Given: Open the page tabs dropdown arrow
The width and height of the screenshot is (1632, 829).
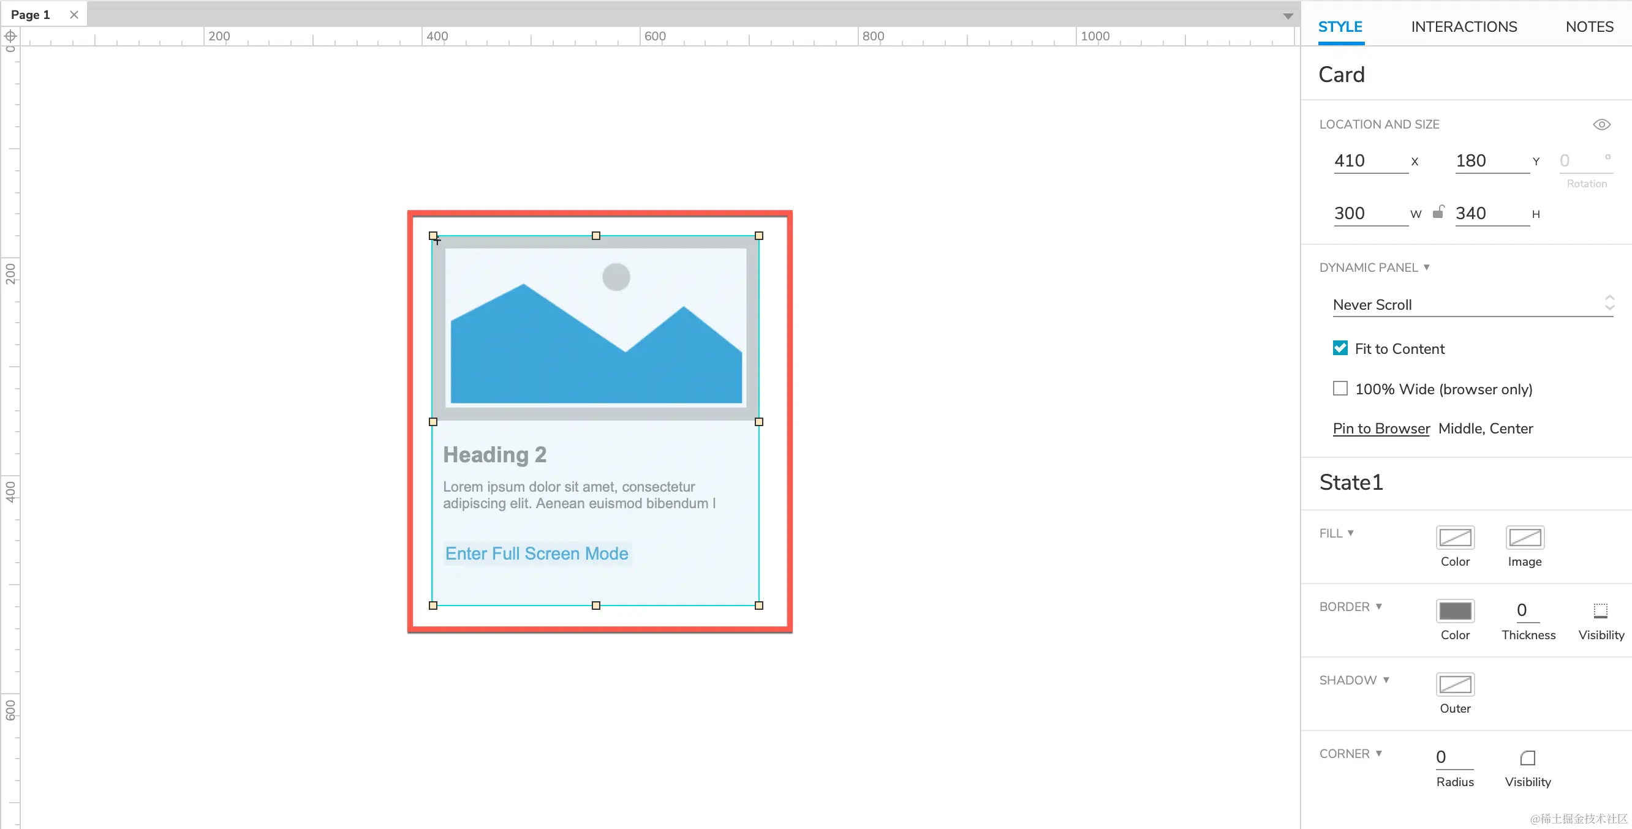Looking at the screenshot, I should pos(1287,16).
